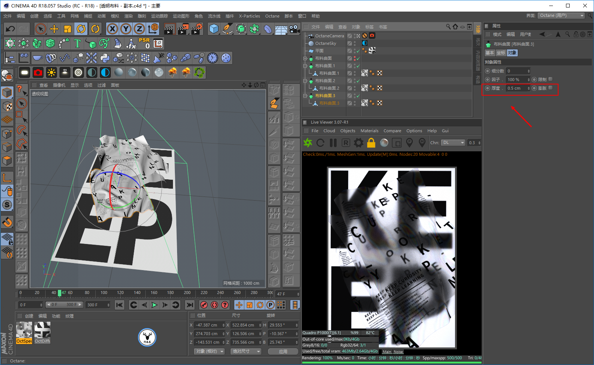The height and width of the screenshot is (365, 594).
Task: Open the Chn DL channel dropdown
Action: coord(453,143)
